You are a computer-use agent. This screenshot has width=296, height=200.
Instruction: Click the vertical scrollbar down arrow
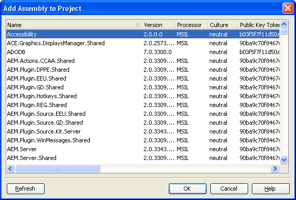click(284, 159)
